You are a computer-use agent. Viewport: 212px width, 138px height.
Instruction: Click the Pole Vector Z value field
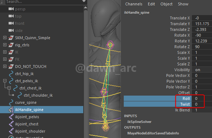(x=202, y=87)
